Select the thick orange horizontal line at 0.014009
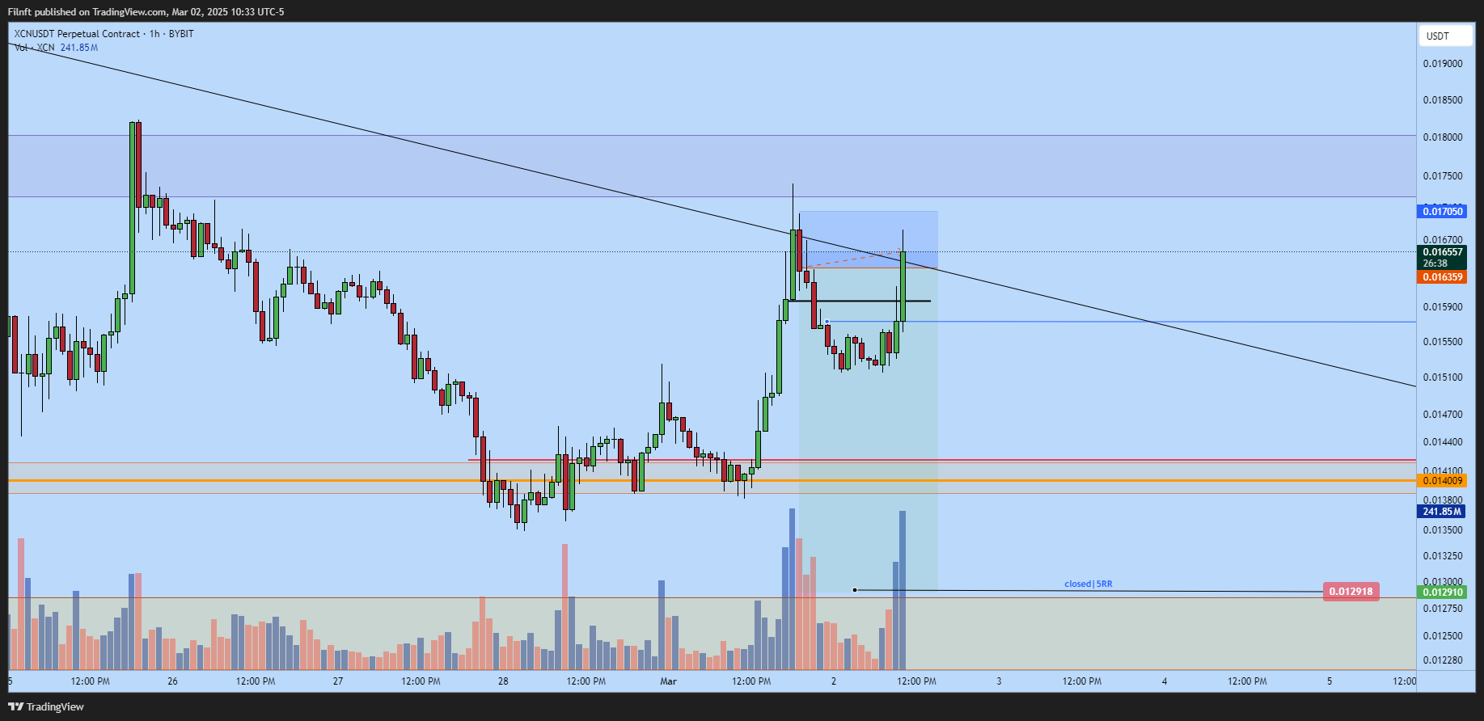The image size is (1484, 721). click(712, 481)
